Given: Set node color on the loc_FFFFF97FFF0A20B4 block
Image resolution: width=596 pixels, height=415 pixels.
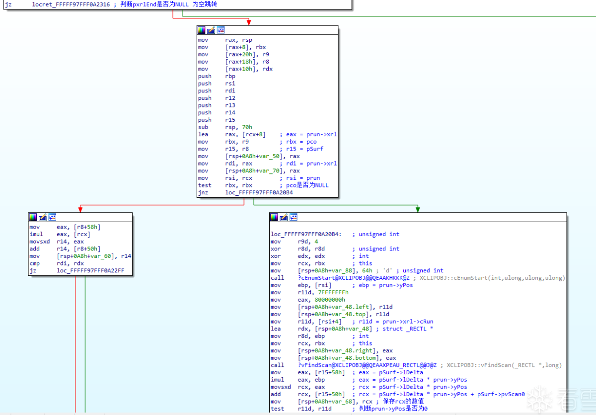Looking at the screenshot, I should pyautogui.click(x=274, y=217).
